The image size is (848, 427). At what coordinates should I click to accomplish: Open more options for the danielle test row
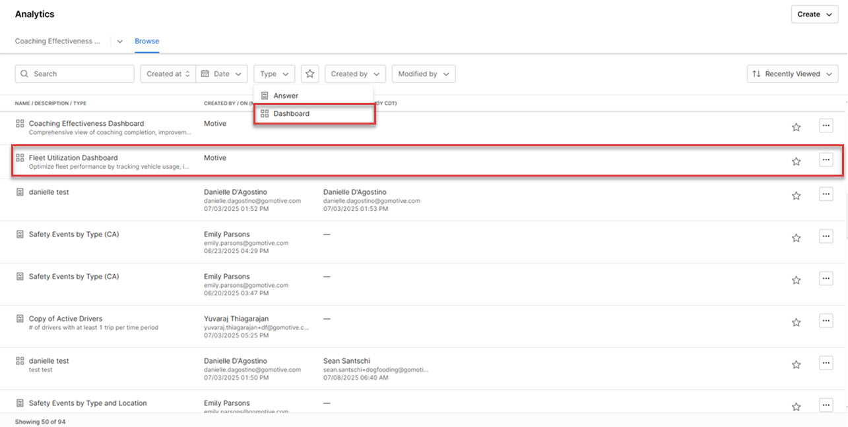coord(826,194)
